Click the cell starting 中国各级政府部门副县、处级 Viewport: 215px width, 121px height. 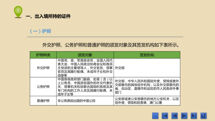[x=85, y=86]
